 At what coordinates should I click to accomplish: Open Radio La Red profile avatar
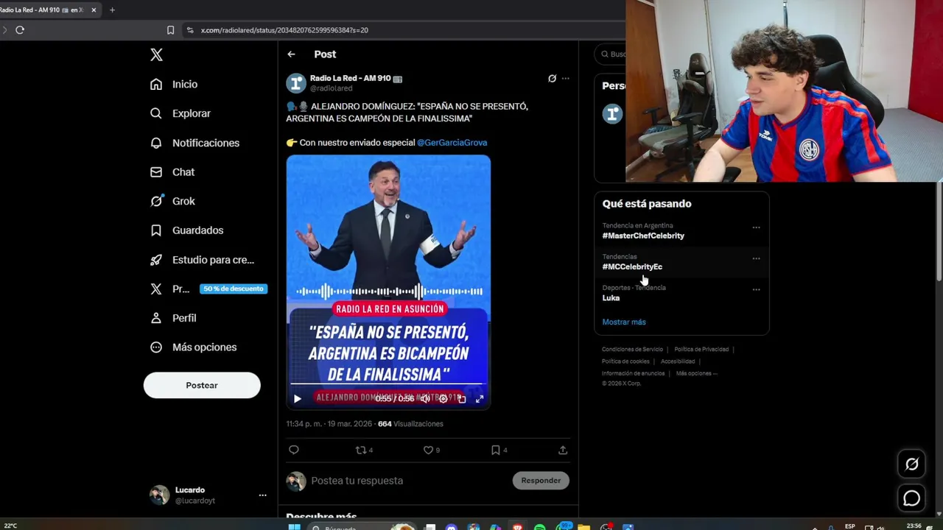tap(296, 83)
